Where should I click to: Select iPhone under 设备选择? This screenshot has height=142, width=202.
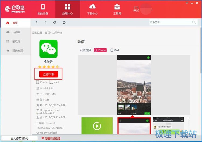(x=100, y=50)
